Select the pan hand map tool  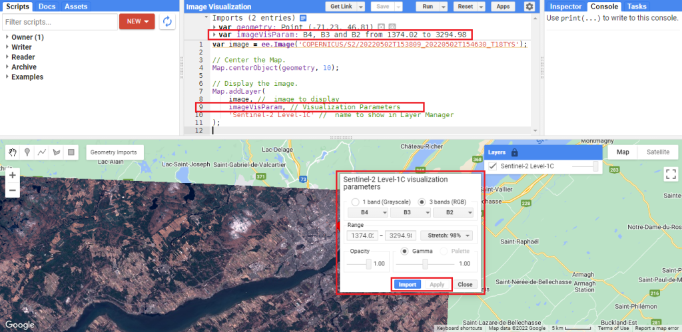click(13, 152)
